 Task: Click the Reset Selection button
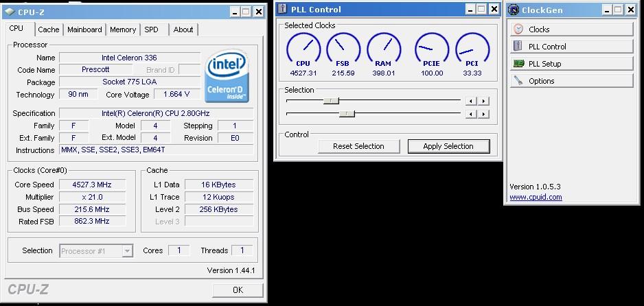358,146
